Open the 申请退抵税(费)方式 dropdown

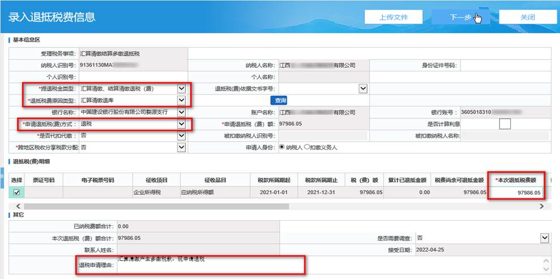pos(181,124)
